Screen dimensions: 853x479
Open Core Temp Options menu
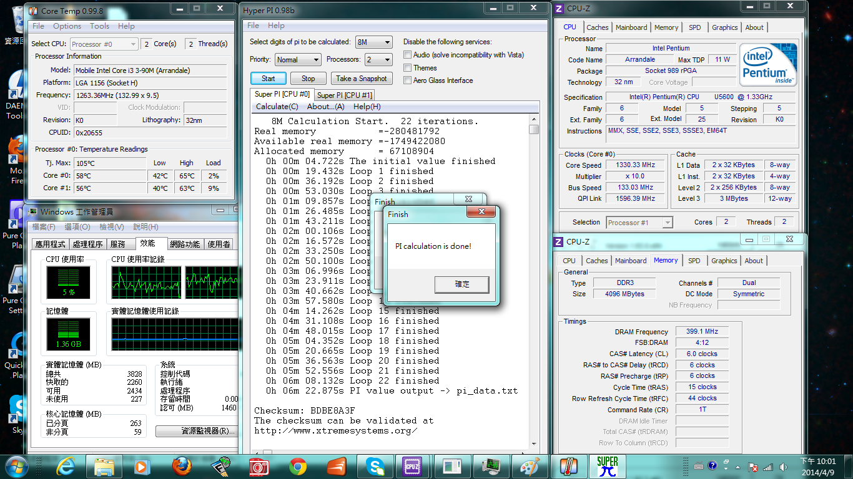[x=67, y=26]
